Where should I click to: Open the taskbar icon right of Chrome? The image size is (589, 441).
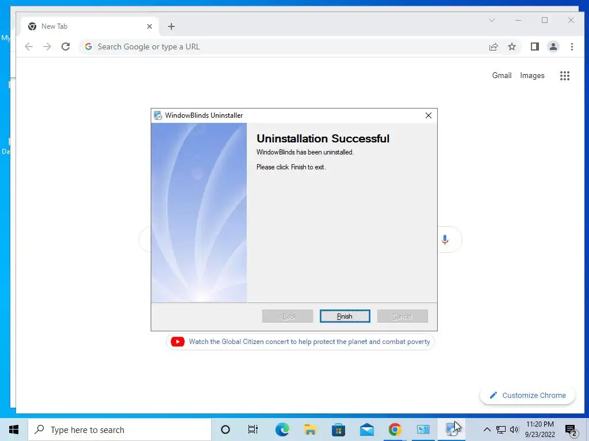coord(423,430)
